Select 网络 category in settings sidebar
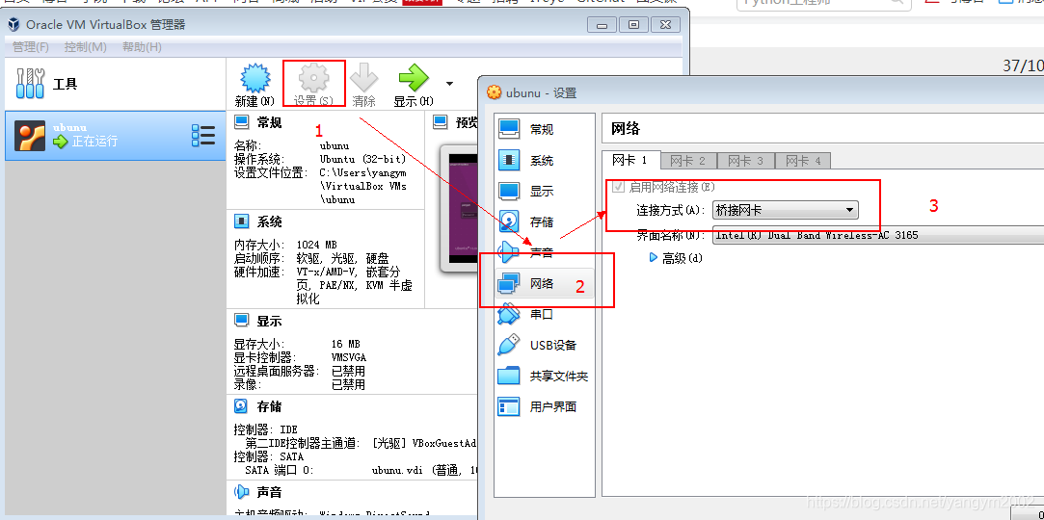 [545, 284]
